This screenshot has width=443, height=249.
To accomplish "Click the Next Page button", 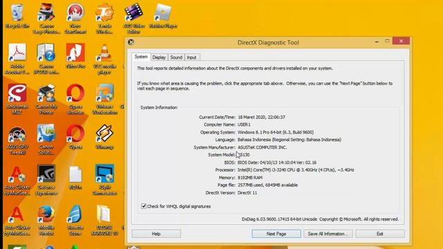I will (x=276, y=234).
